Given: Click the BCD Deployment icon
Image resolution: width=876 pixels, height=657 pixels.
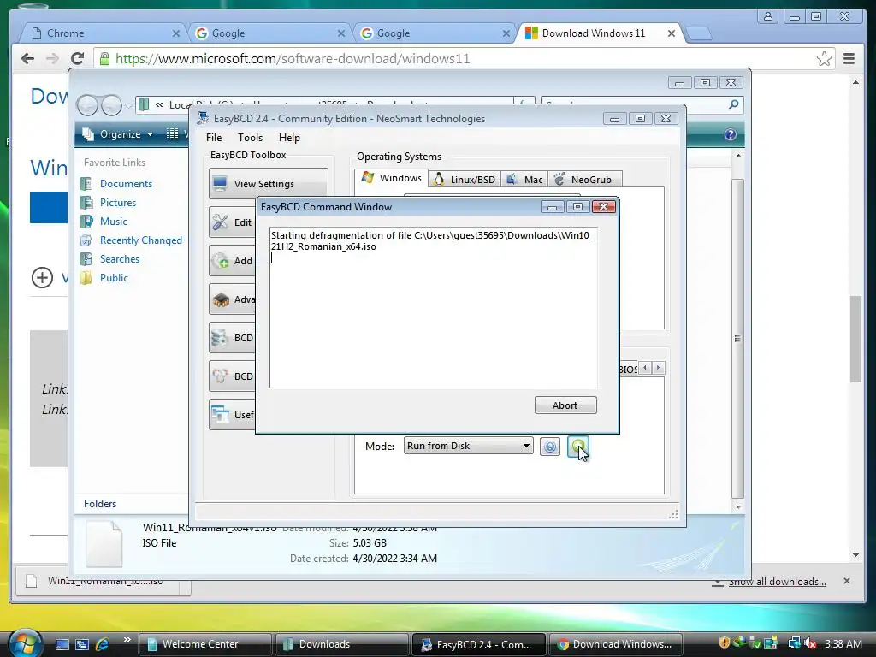Looking at the screenshot, I should click(220, 376).
